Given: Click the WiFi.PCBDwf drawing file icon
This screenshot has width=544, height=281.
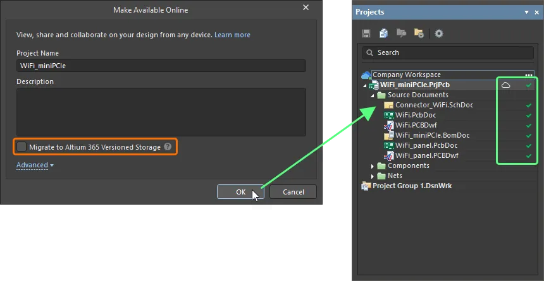Looking at the screenshot, I should [x=390, y=125].
